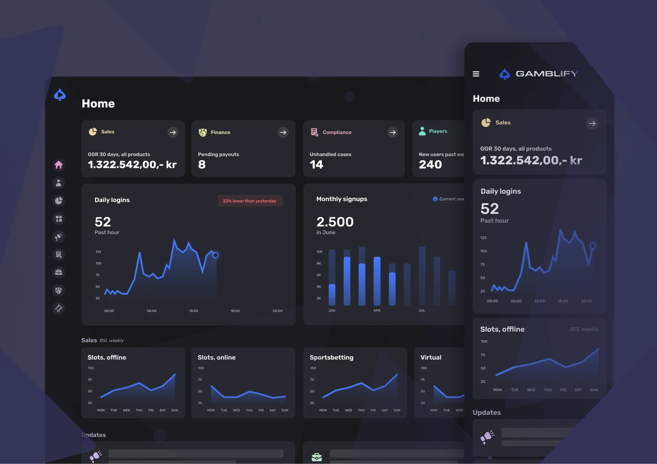
Task: Click the Sales pie icon in mobile card
Action: (x=486, y=122)
